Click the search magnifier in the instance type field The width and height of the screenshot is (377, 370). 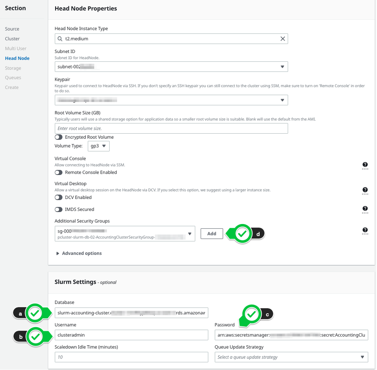pyautogui.click(x=59, y=39)
